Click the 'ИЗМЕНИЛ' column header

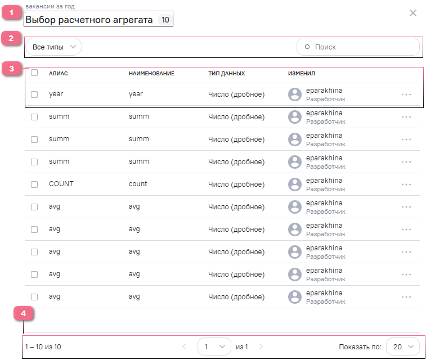[x=302, y=73]
